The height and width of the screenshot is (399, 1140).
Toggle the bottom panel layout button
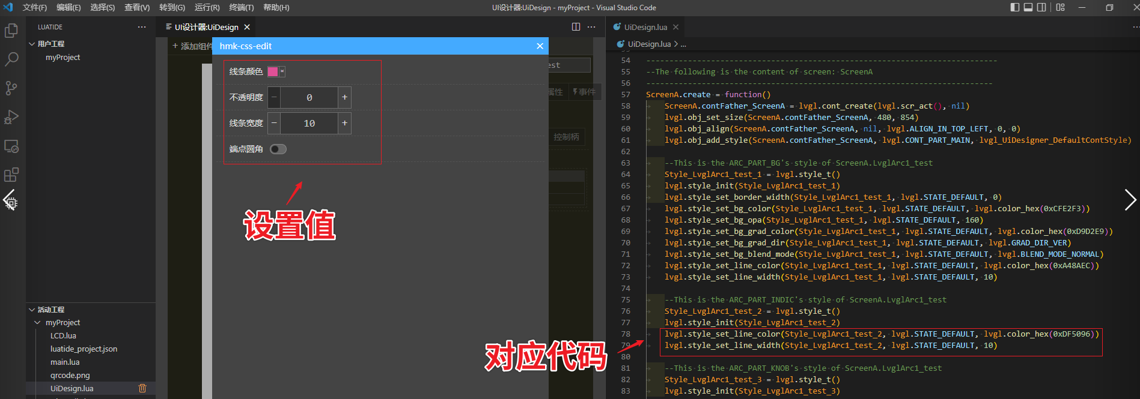pyautogui.click(x=1028, y=7)
